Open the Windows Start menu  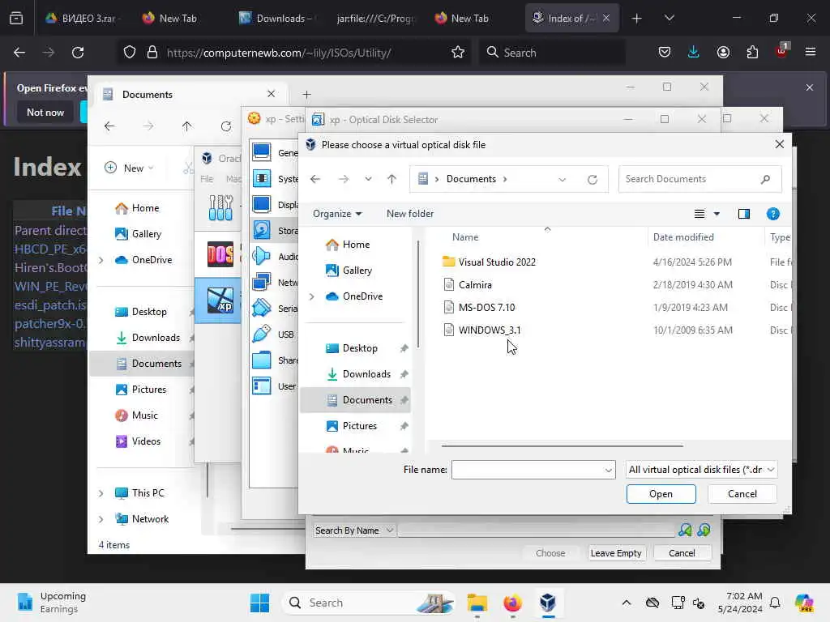click(259, 603)
